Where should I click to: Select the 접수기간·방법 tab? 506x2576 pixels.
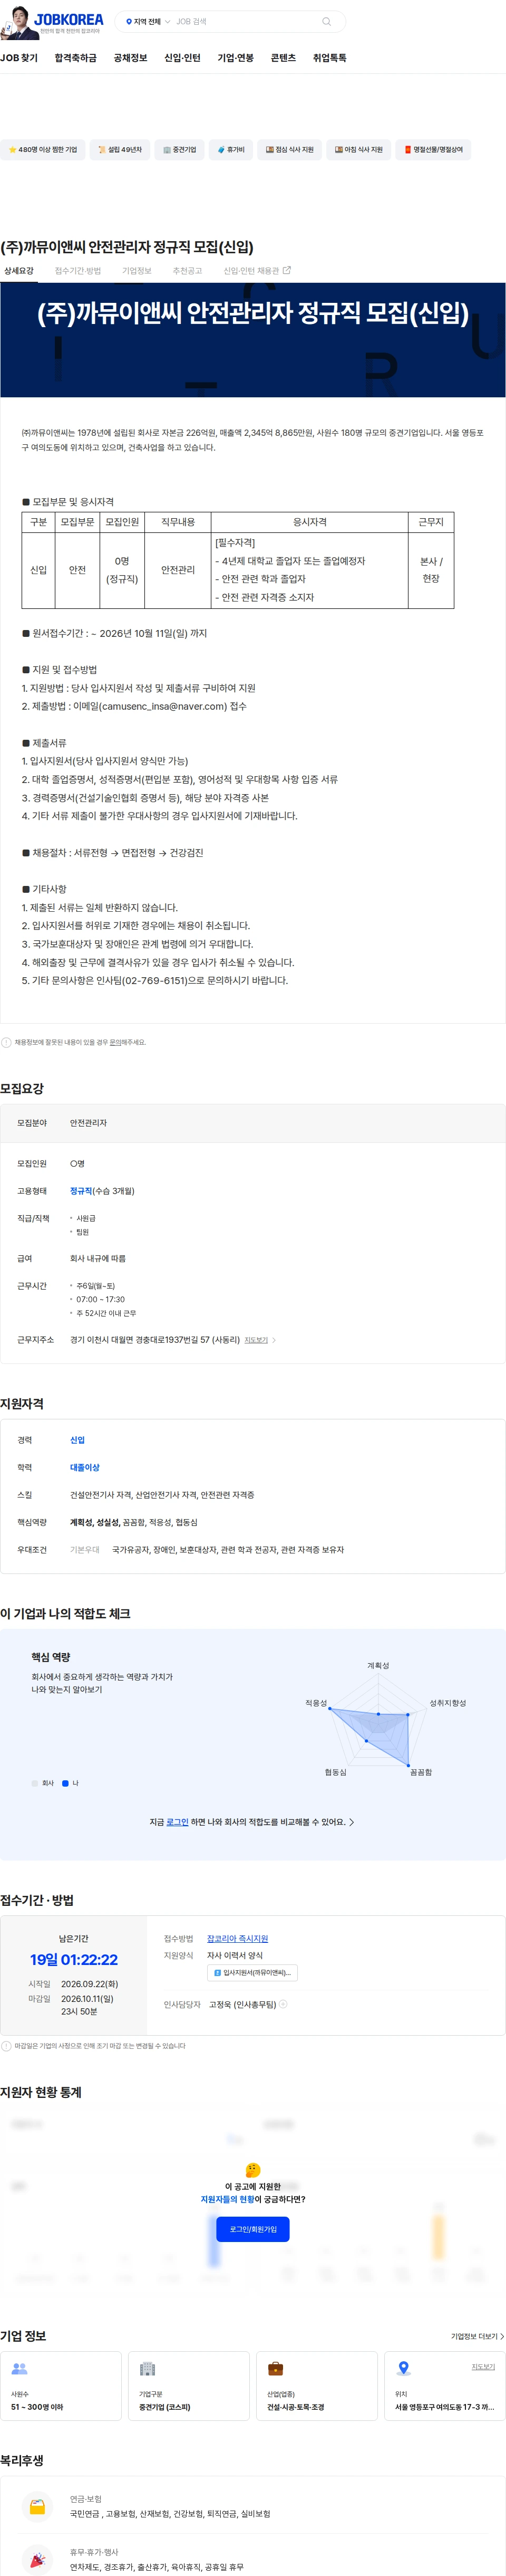pos(78,271)
